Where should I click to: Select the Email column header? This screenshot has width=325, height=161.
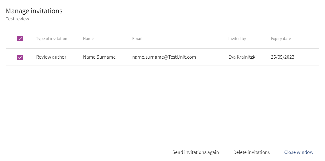coord(137,39)
